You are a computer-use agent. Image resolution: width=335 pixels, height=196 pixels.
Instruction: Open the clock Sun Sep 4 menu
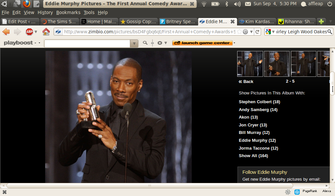click(x=275, y=4)
